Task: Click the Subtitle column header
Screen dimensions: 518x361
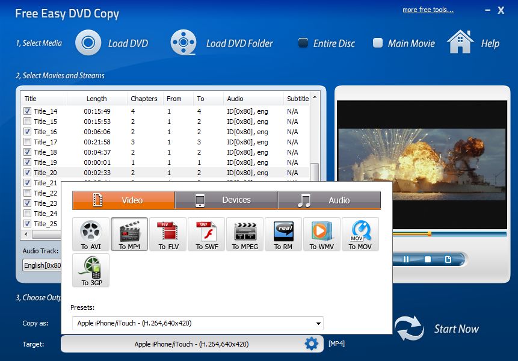Action: [x=297, y=99]
